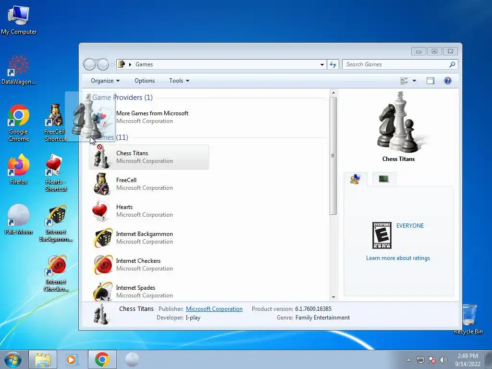492x369 pixels.
Task: Click the Chess Titans icon in details pane
Action: pos(101,314)
